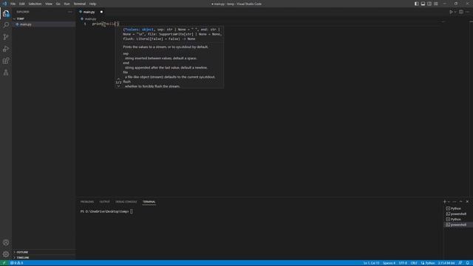Select first Python terminal in list
This screenshot has height=266, width=473.
click(x=456, y=208)
